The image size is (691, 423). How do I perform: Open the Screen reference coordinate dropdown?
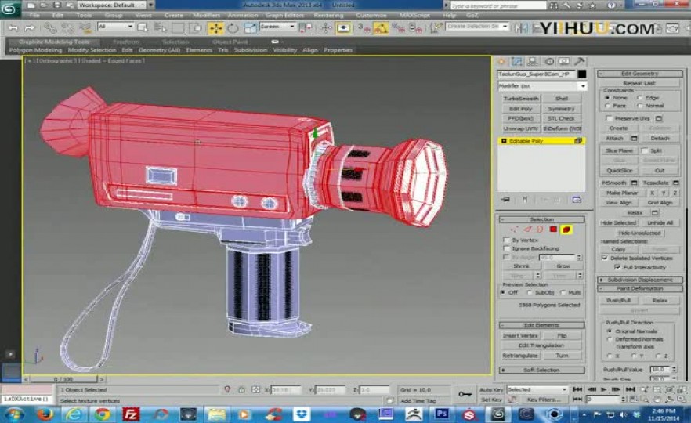277,27
